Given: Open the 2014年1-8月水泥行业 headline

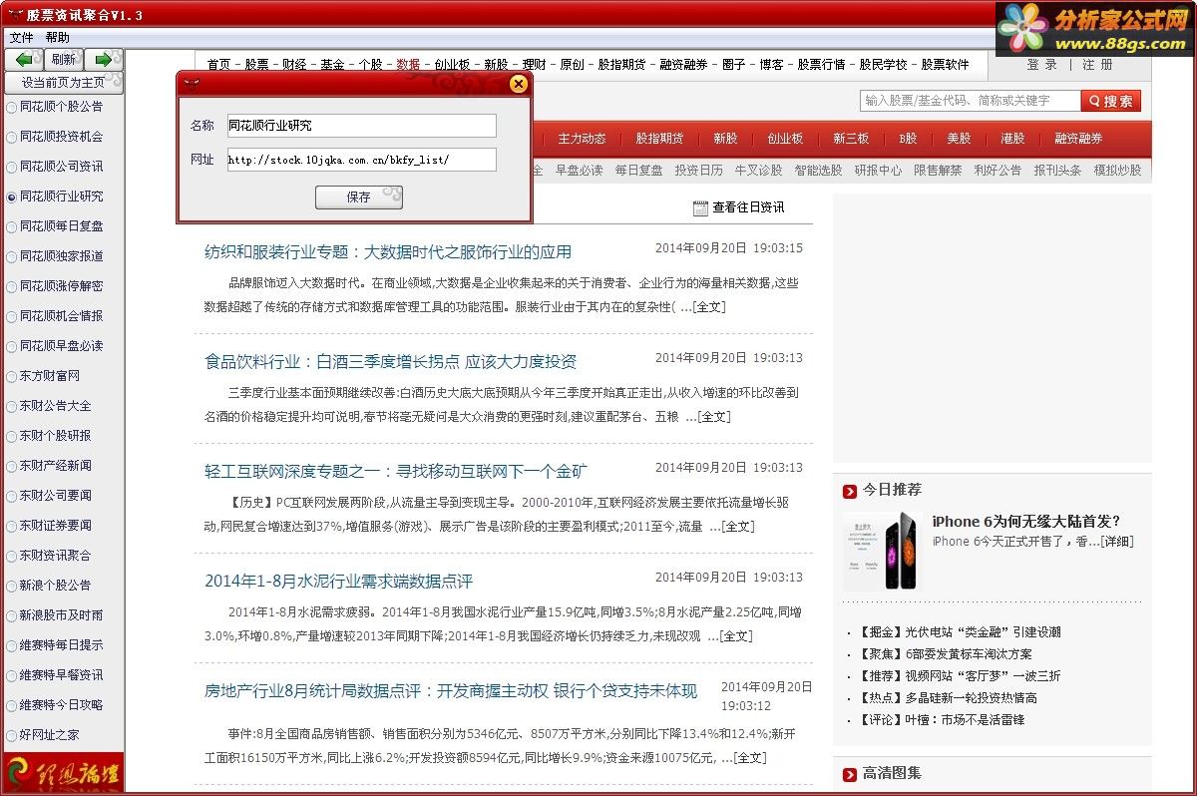Looking at the screenshot, I should (339, 582).
